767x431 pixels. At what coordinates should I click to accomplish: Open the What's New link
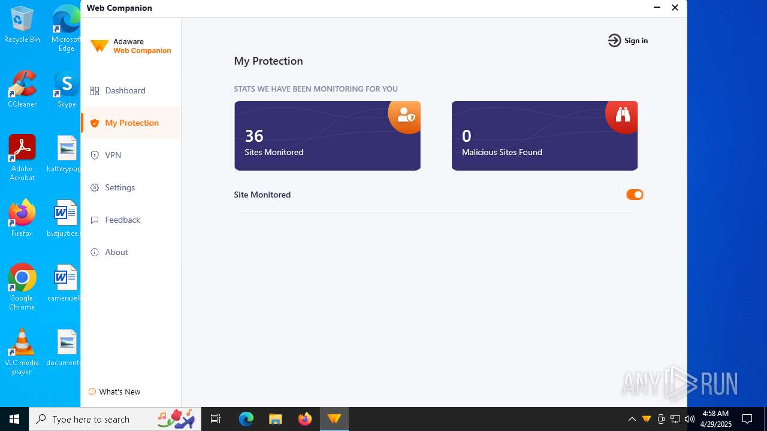coord(120,391)
